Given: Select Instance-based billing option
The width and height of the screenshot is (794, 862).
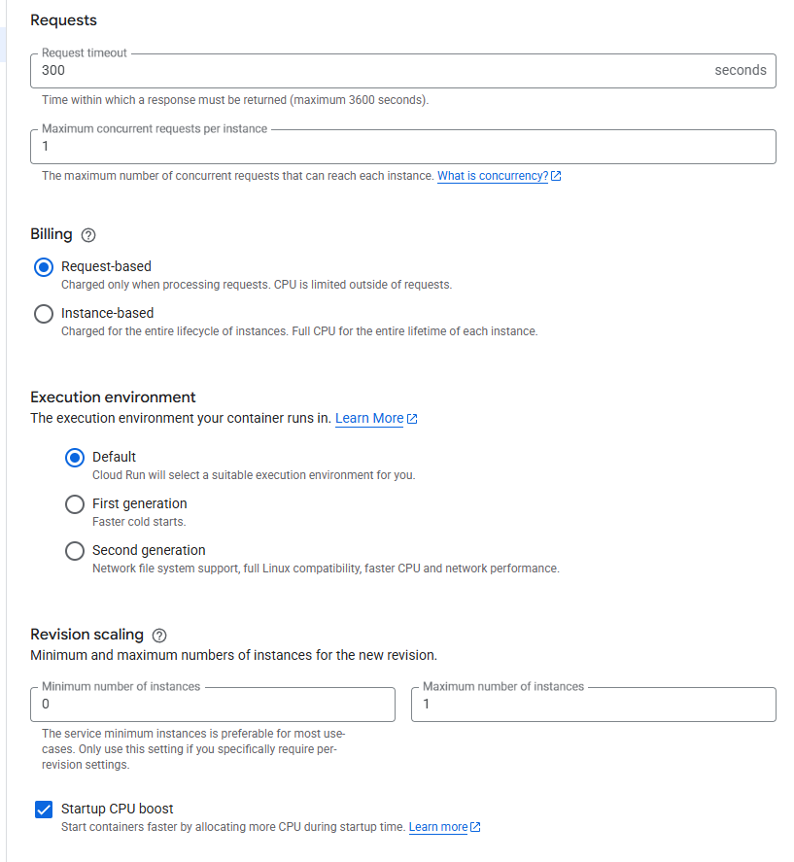Looking at the screenshot, I should coord(44,314).
